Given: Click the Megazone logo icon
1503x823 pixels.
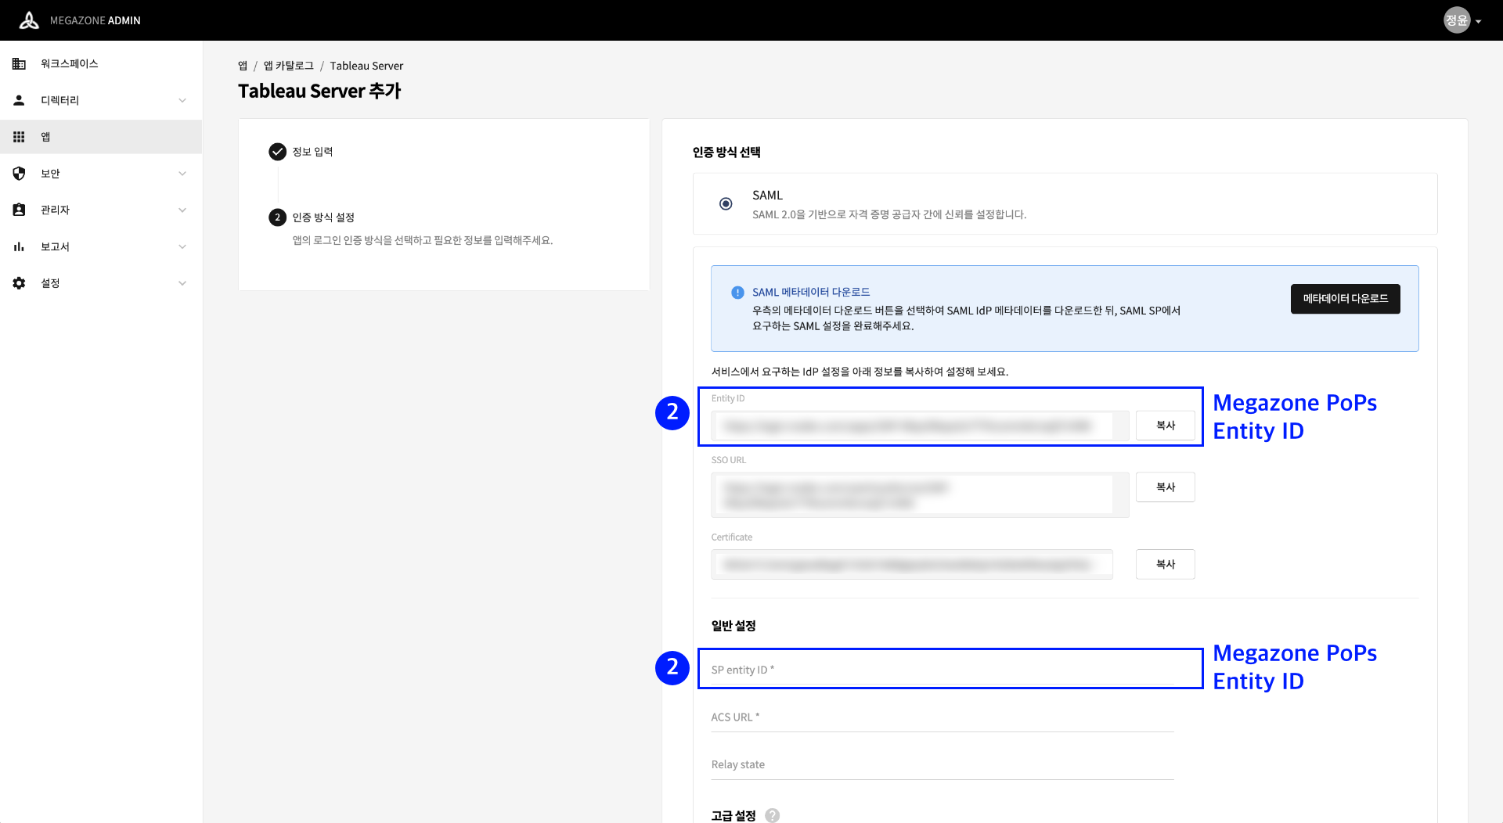Looking at the screenshot, I should 29,20.
